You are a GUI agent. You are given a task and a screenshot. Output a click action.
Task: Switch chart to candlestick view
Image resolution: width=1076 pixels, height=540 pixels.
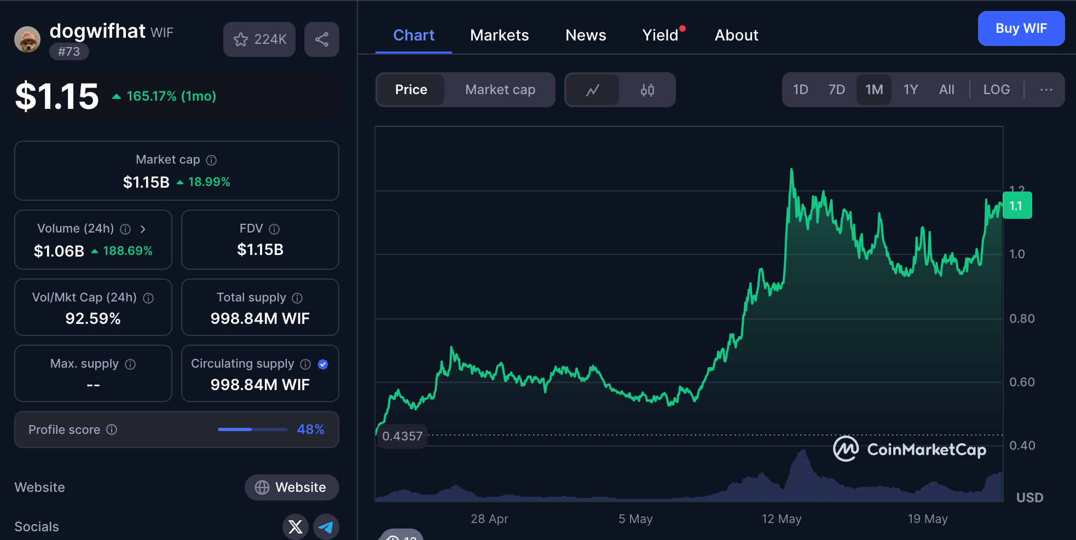click(x=647, y=90)
